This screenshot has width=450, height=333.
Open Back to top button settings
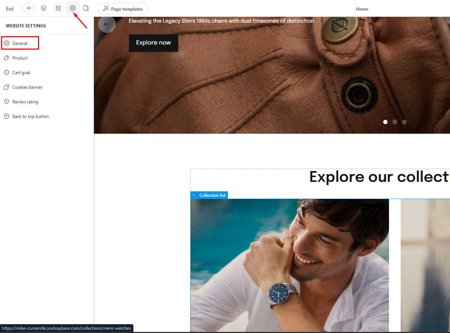pyautogui.click(x=30, y=116)
